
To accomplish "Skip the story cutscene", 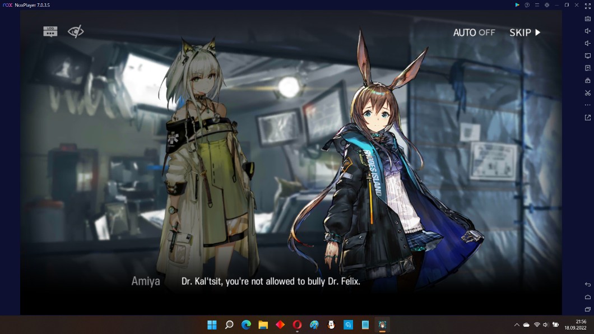I will pyautogui.click(x=525, y=33).
